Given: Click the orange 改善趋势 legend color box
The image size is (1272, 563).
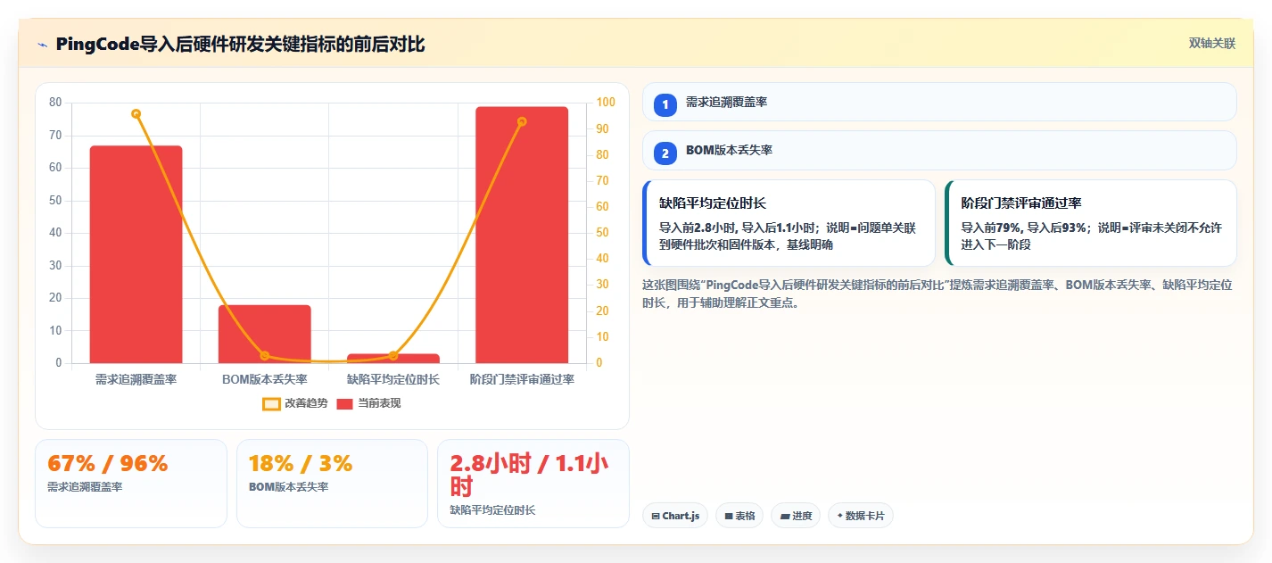Looking at the screenshot, I should (x=271, y=403).
